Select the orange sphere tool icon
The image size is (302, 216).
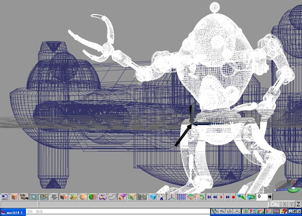point(83,197)
